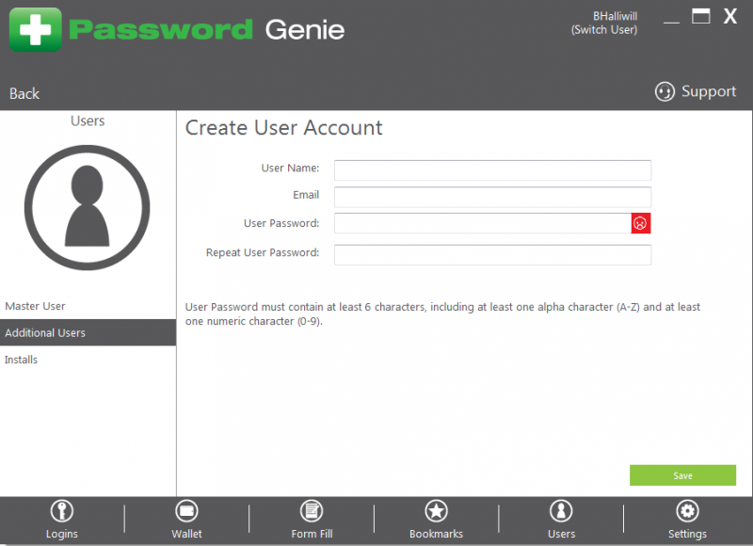
Task: Go Back using the navigation bar
Action: pyautogui.click(x=24, y=93)
